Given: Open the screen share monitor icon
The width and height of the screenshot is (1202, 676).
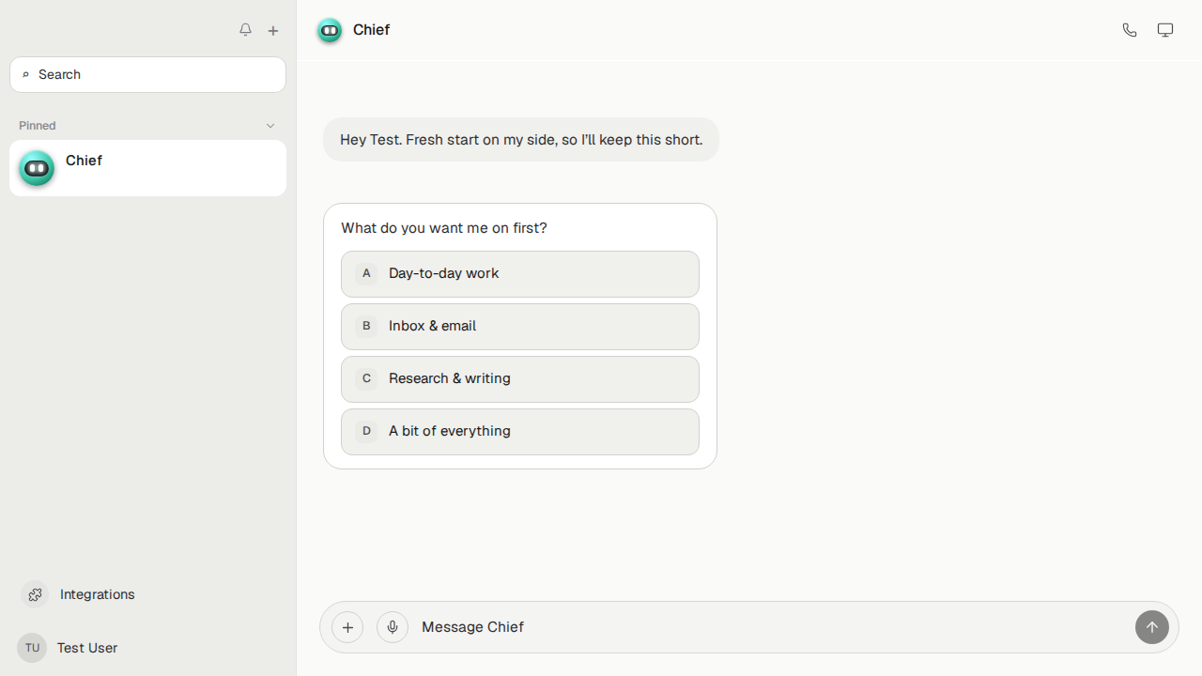Looking at the screenshot, I should 1165,30.
